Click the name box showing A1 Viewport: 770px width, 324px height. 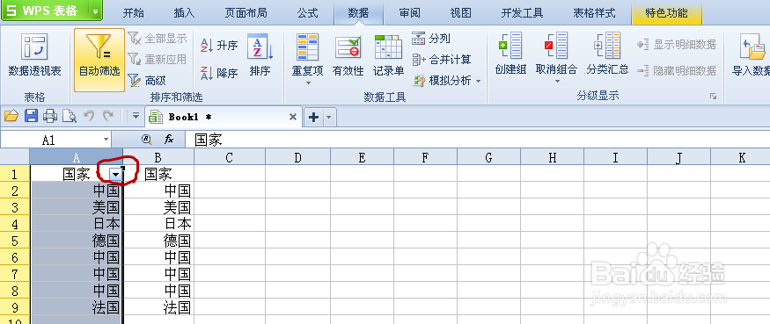(x=51, y=140)
